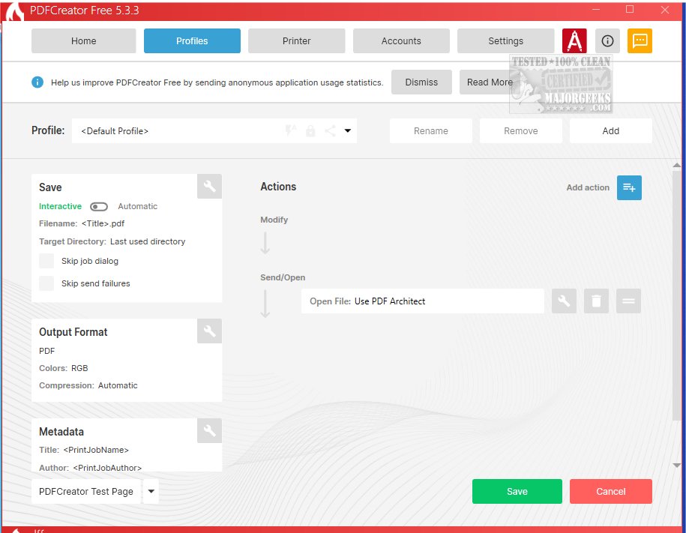Image resolution: width=686 pixels, height=533 pixels.
Task: Open PDF Architect red icon
Action: click(574, 40)
